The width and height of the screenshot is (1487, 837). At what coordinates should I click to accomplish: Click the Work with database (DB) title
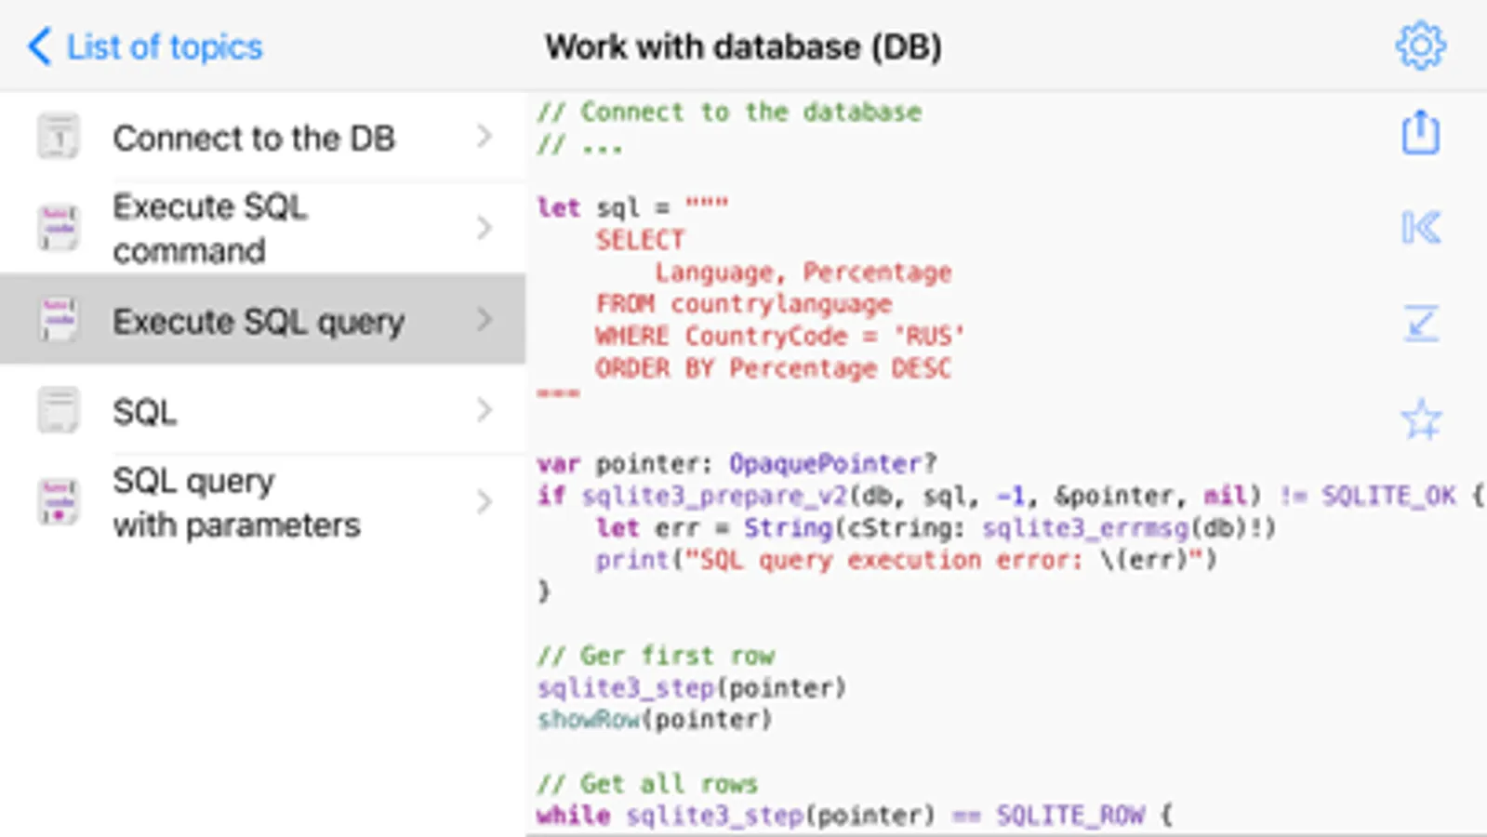tap(743, 46)
